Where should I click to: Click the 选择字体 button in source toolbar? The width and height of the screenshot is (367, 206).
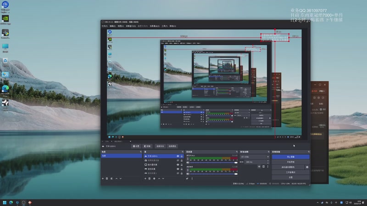[x=160, y=146]
